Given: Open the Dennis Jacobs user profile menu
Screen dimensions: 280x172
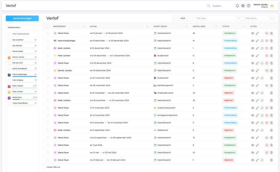Looking at the screenshot, I should (x=264, y=6).
